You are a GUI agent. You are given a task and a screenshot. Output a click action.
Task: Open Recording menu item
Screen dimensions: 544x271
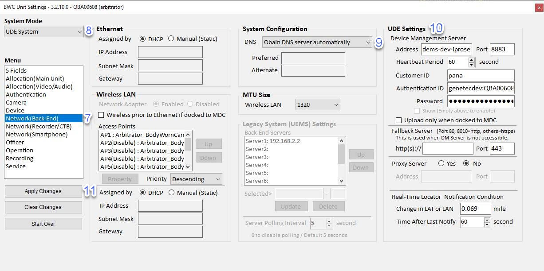43,158
